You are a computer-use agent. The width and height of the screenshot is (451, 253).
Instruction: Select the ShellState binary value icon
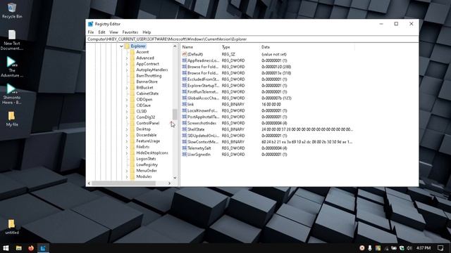point(185,129)
